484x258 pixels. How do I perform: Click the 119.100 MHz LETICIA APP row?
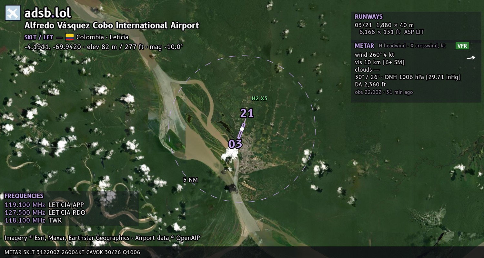44,205
